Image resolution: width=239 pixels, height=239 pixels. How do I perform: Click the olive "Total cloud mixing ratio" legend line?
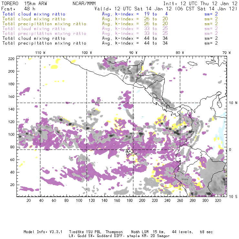34,19
